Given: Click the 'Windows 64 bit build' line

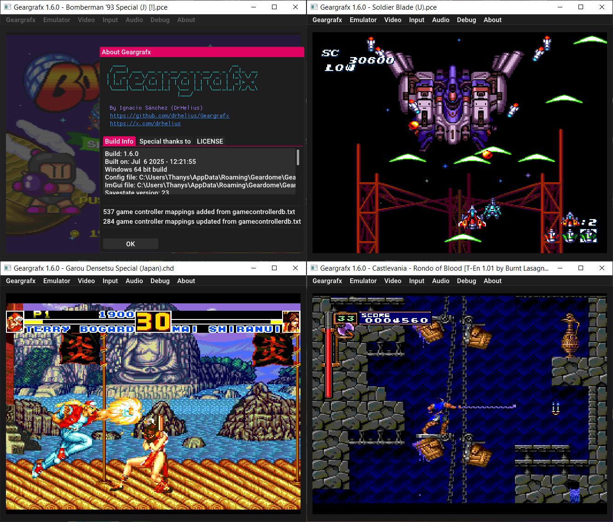Looking at the screenshot, I should (x=136, y=169).
